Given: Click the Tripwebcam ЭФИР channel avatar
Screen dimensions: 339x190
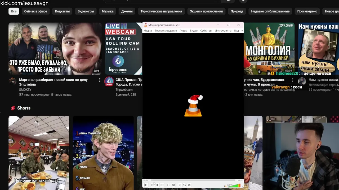Looking at the screenshot, I should pyautogui.click(x=109, y=82).
